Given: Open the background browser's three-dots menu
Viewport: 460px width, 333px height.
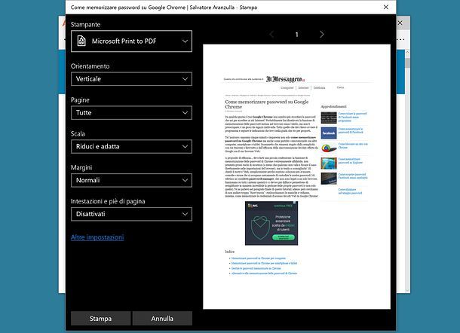Looking at the screenshot, I should point(401,39).
